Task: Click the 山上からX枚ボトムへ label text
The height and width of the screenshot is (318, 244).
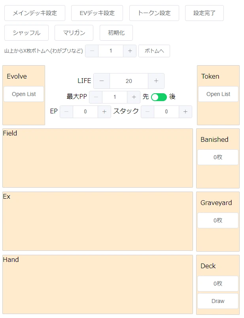Action: (44, 51)
